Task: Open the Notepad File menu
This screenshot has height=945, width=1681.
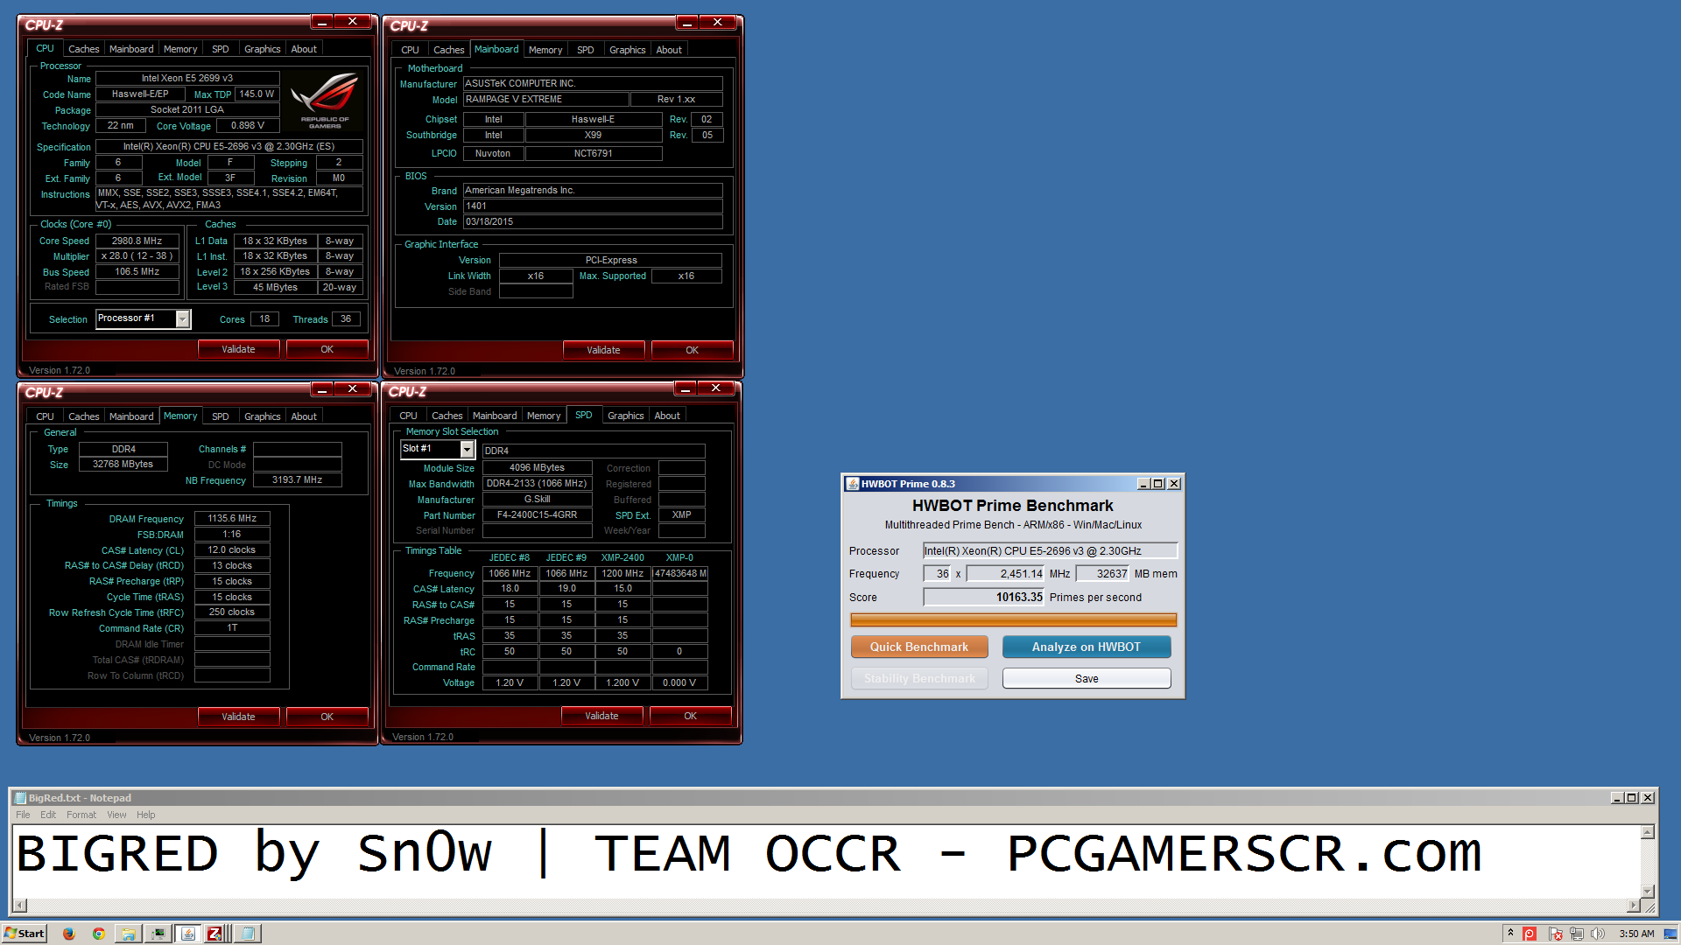Action: point(23,815)
